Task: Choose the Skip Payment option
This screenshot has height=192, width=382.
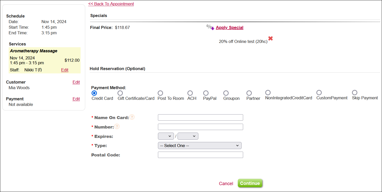Action: click(355, 93)
